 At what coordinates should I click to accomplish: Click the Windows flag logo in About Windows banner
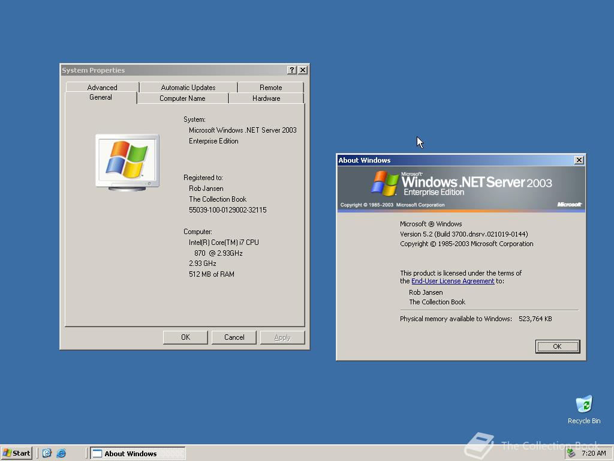coord(384,183)
